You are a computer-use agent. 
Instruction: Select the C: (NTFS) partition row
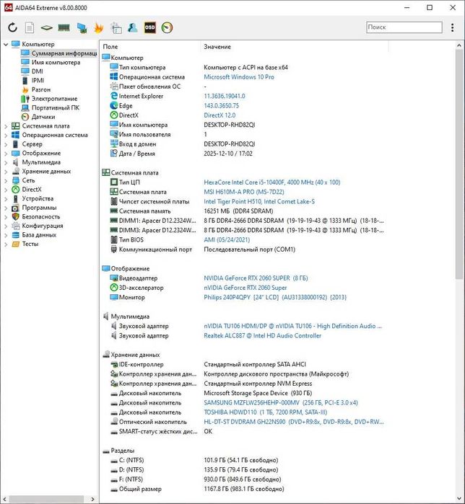pyautogui.click(x=245, y=460)
